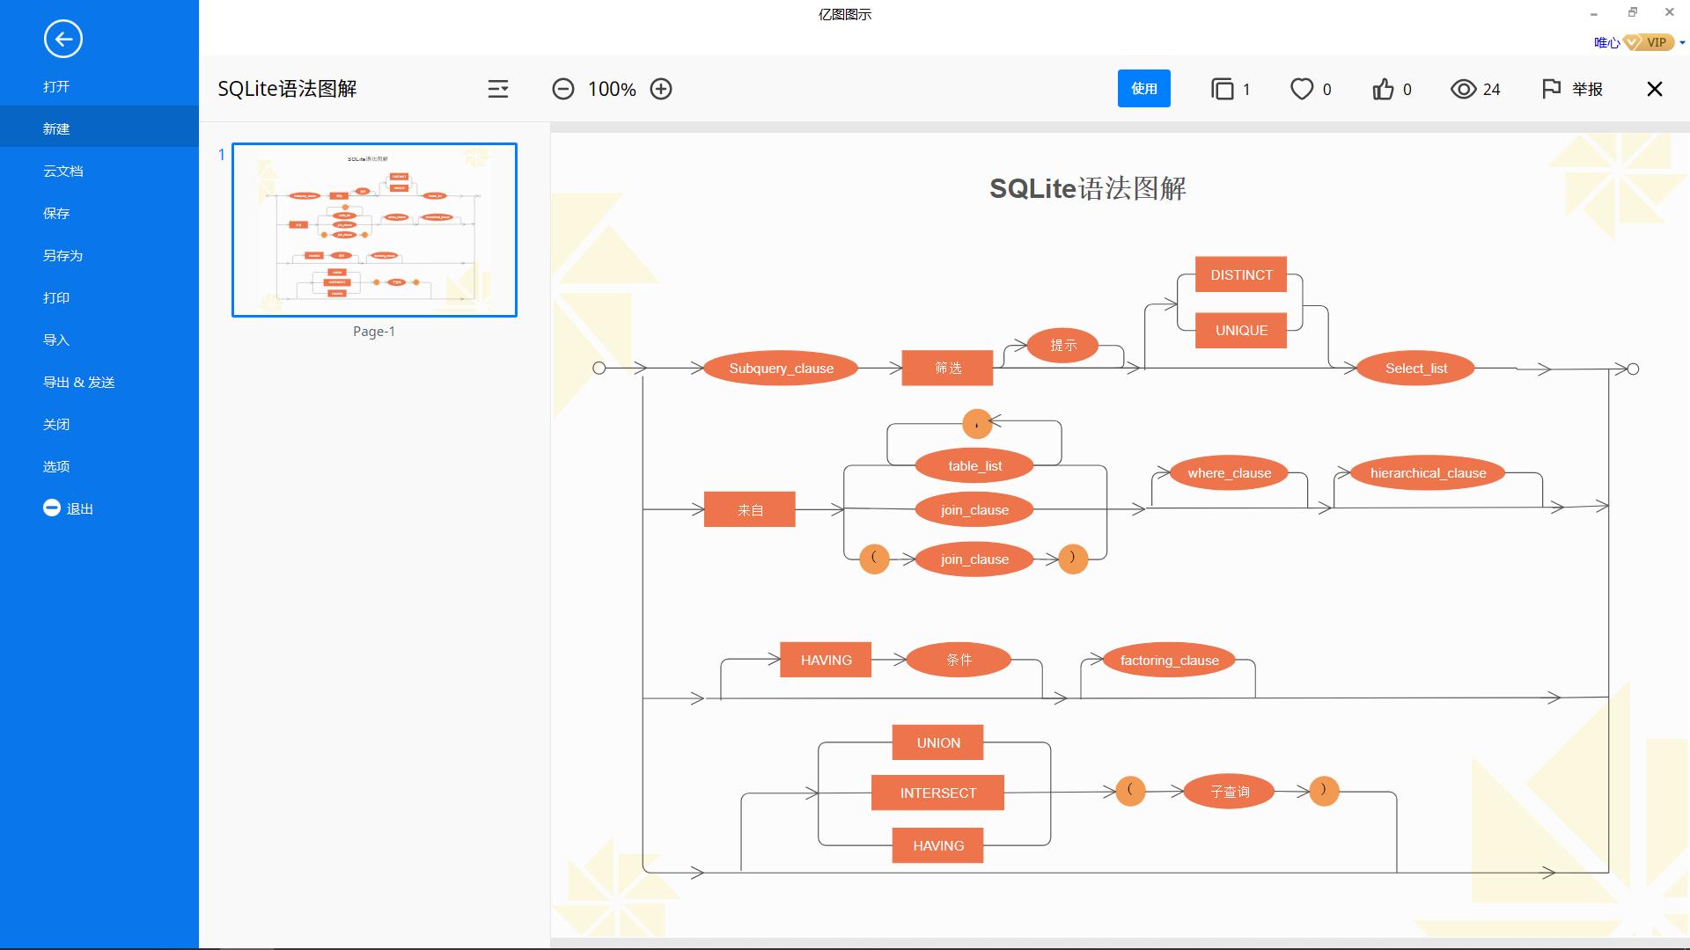Select the Page-1 thumbnail
Screen dimensions: 1690x950
(x=373, y=230)
